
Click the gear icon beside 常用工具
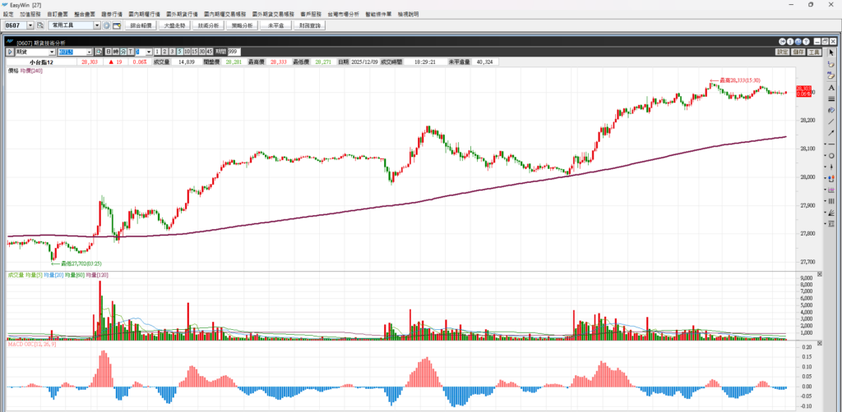[x=107, y=25]
